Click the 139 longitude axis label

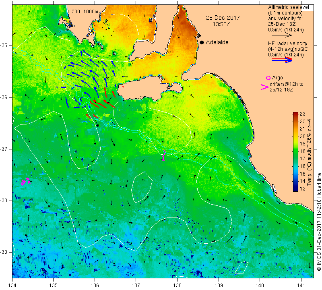point(219,285)
